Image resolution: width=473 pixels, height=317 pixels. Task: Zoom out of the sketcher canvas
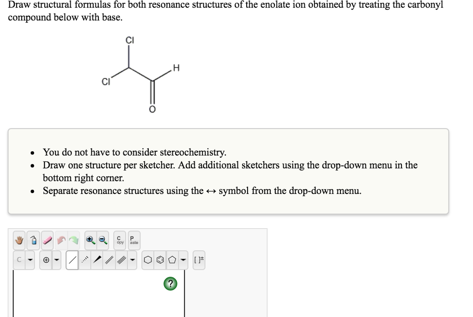click(x=102, y=240)
